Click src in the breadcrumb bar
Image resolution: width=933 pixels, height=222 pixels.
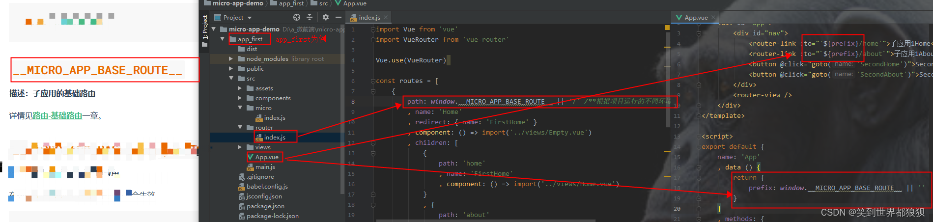point(319,3)
